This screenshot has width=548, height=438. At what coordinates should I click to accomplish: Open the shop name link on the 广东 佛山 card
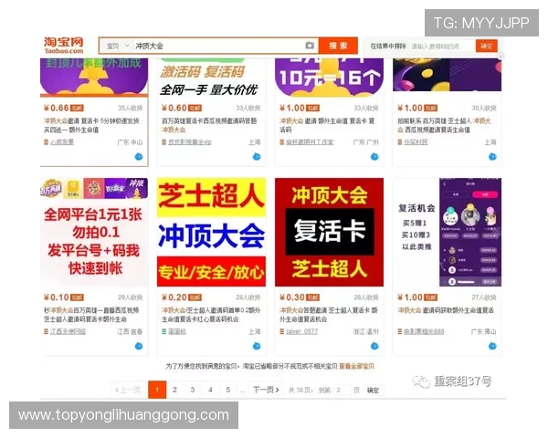point(424,331)
